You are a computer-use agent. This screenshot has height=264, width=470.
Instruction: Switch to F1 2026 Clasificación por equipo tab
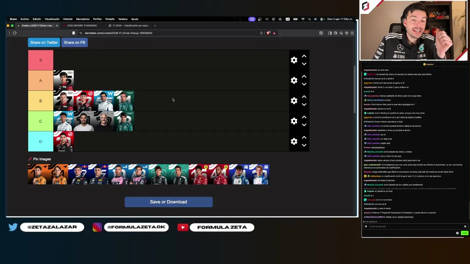pos(129,26)
